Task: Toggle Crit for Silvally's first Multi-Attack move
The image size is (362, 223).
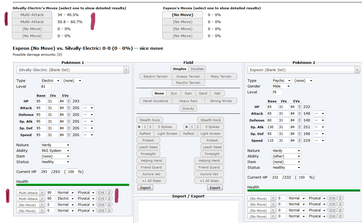Action: click(101, 193)
